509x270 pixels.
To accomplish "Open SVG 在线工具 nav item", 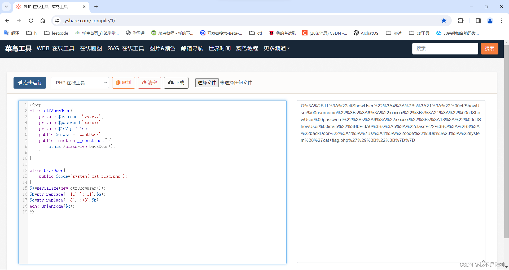I will click(x=126, y=48).
